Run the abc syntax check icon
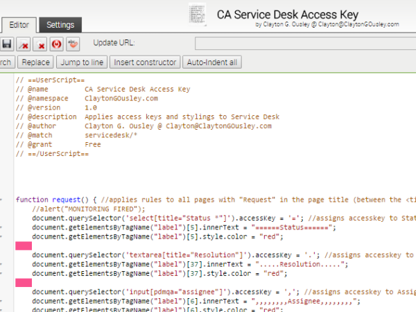The image size is (416, 312). coord(73,44)
